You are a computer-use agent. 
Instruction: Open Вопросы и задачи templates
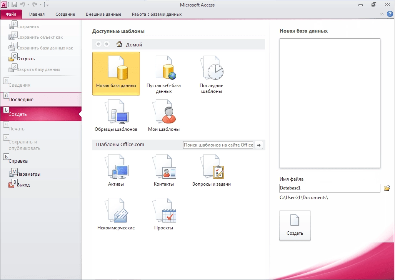212,170
